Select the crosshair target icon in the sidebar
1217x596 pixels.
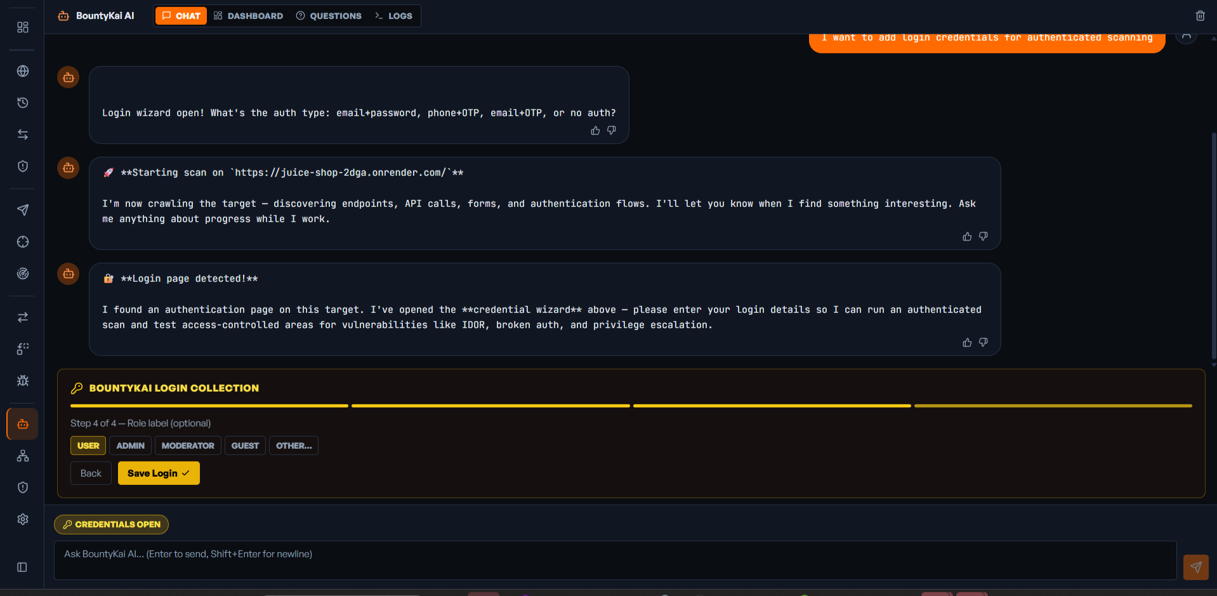coord(23,242)
